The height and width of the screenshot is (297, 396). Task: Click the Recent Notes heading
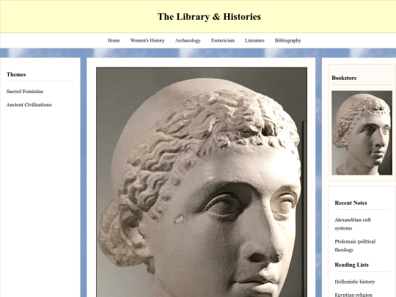click(x=351, y=203)
